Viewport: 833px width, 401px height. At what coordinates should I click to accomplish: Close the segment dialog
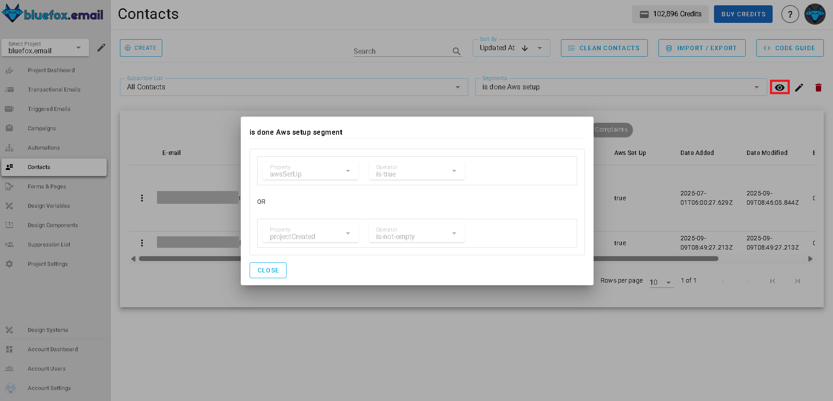(268, 270)
